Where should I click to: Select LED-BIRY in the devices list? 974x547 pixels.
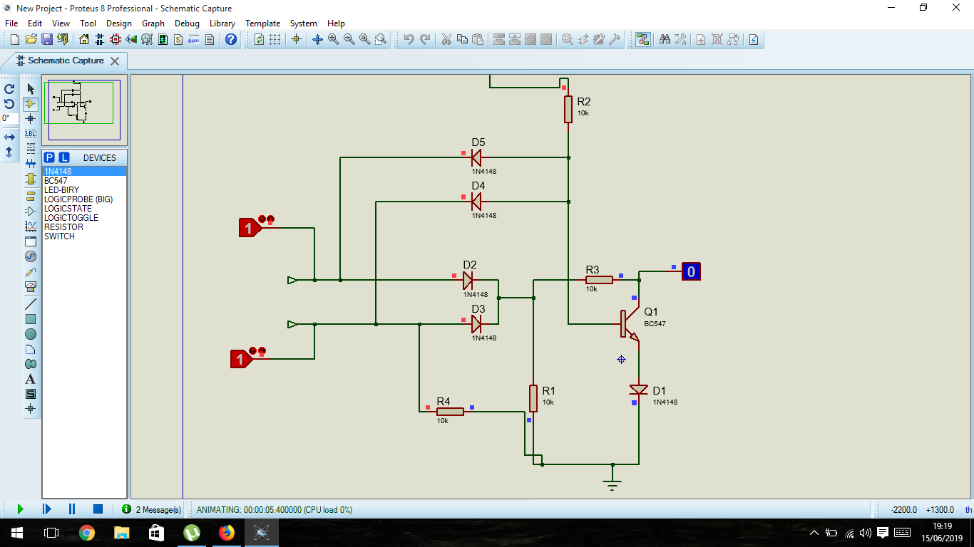84,190
